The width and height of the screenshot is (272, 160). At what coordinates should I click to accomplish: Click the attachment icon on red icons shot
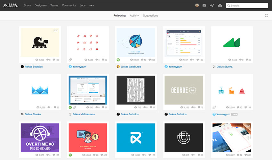(x=70, y=60)
